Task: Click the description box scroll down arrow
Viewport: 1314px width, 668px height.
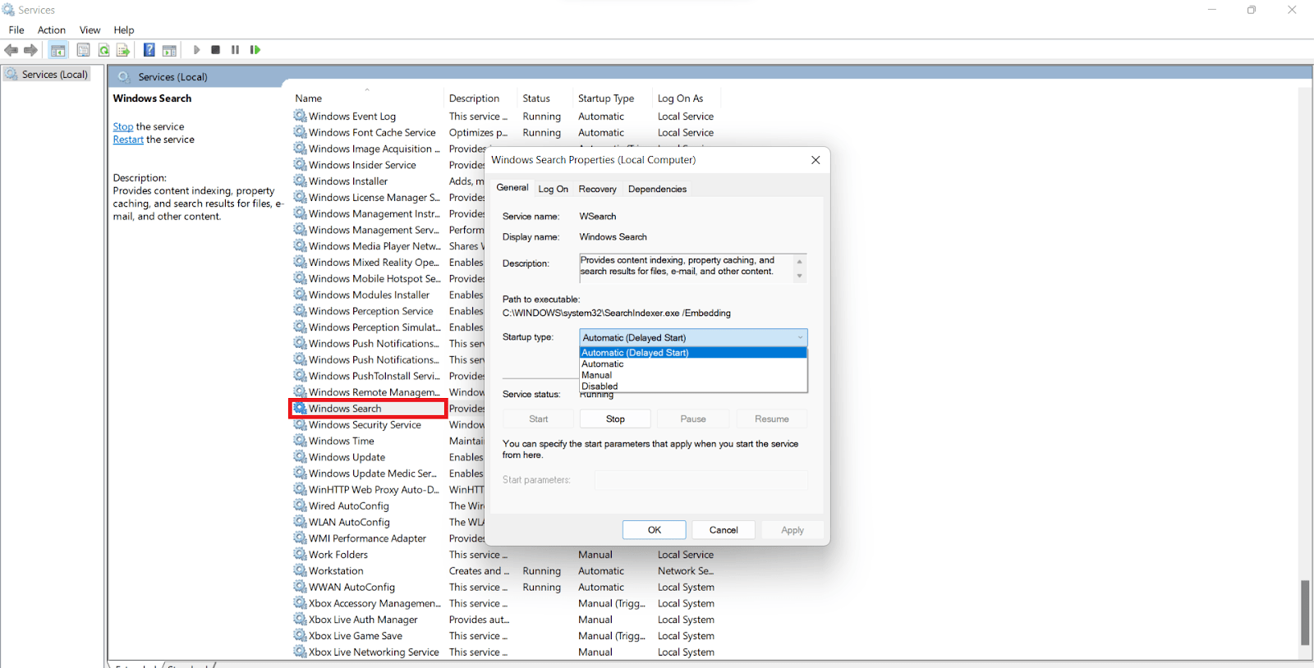Action: (800, 276)
